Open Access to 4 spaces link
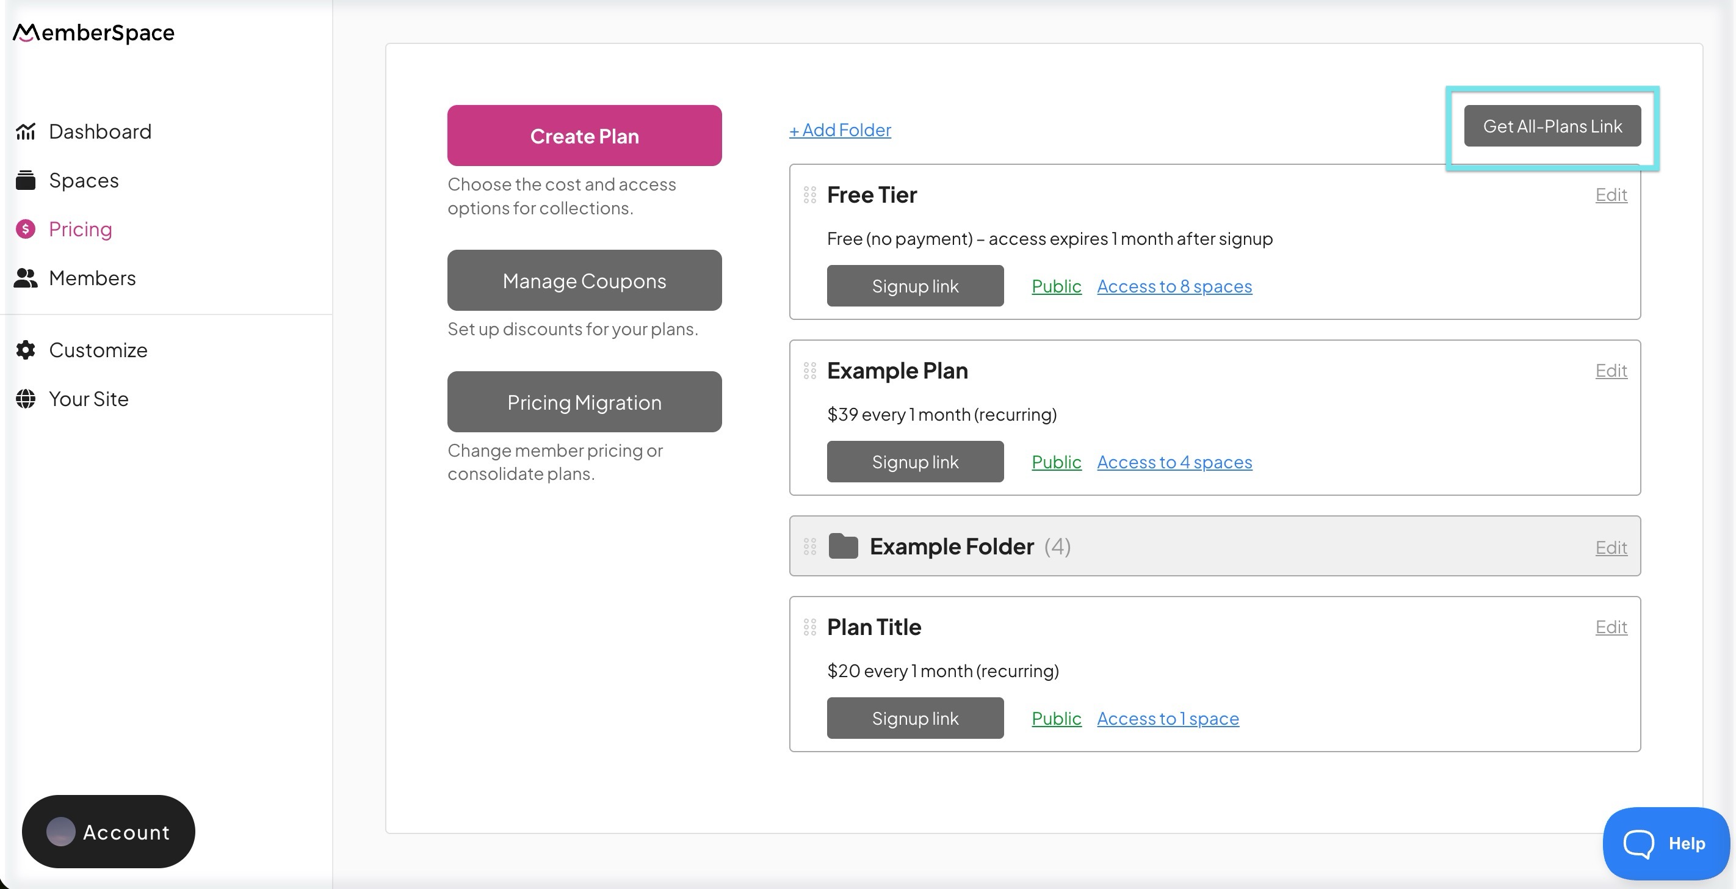Viewport: 1736px width, 889px height. point(1174,462)
